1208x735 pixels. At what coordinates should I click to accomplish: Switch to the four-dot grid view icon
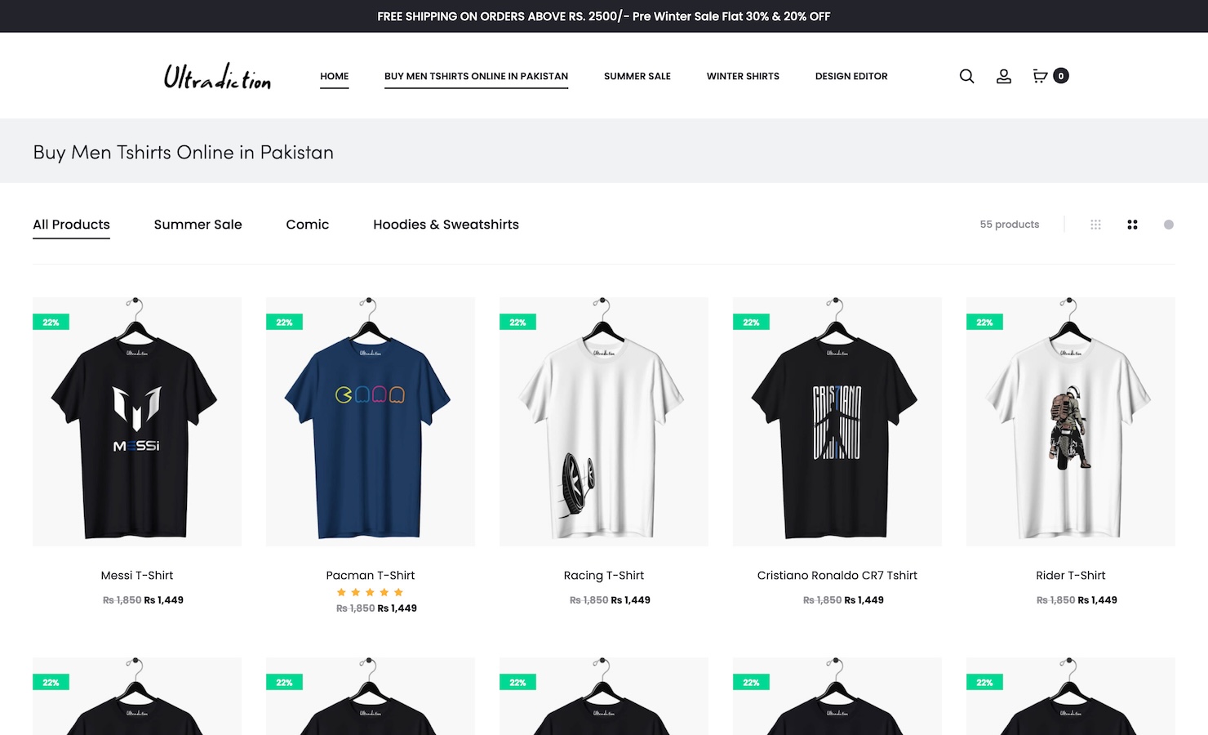(x=1132, y=225)
